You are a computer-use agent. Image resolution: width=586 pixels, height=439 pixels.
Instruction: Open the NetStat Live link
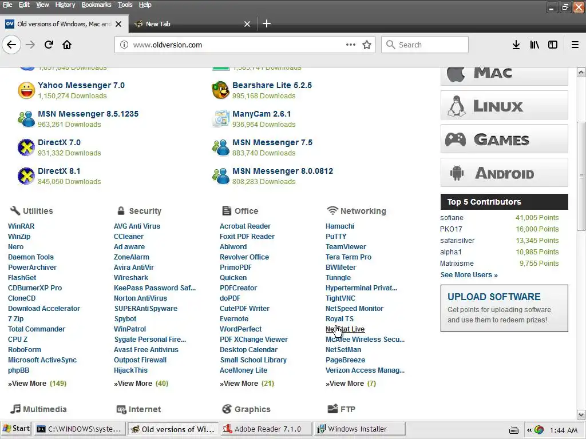pyautogui.click(x=345, y=329)
